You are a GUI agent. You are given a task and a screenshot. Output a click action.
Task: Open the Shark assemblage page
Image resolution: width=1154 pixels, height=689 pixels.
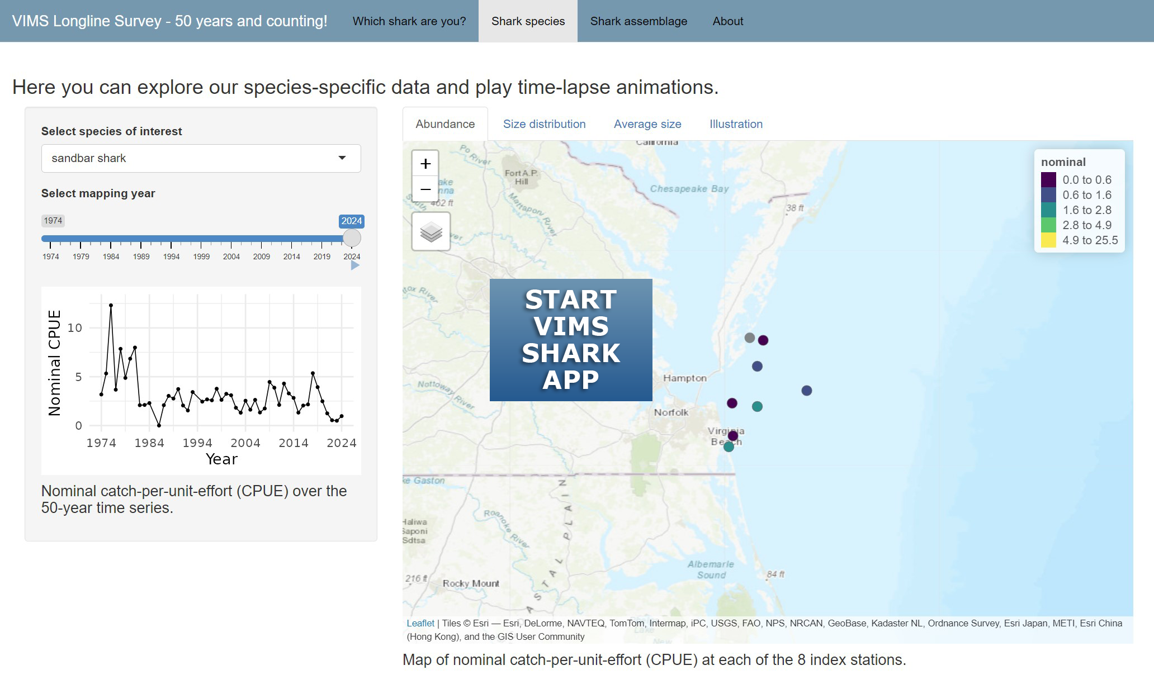tap(639, 21)
